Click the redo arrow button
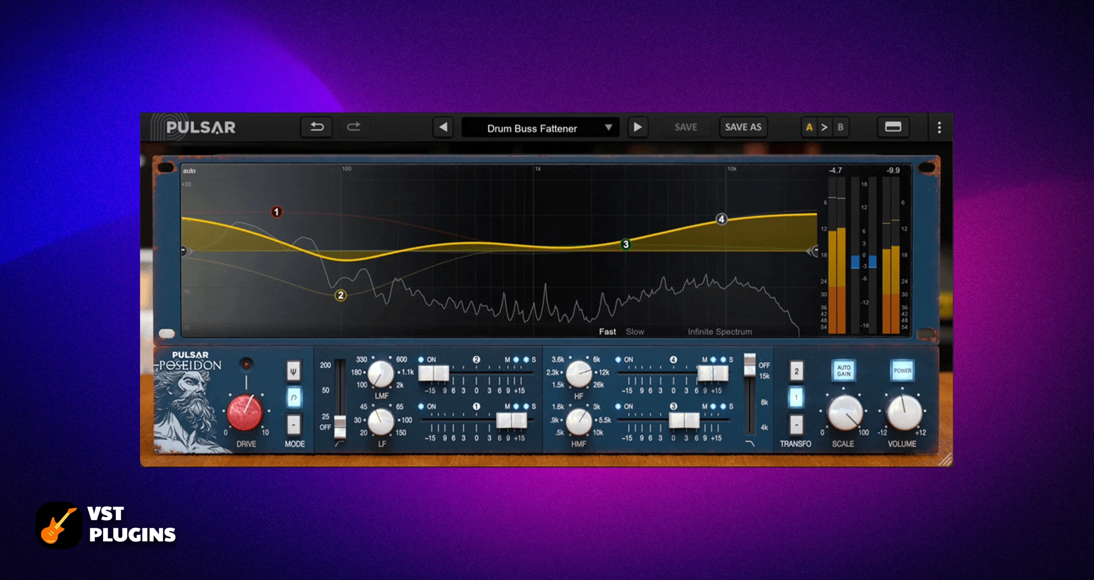Screen dimensions: 1094x580 point(353,127)
